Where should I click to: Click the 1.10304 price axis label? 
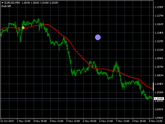coord(159,92)
